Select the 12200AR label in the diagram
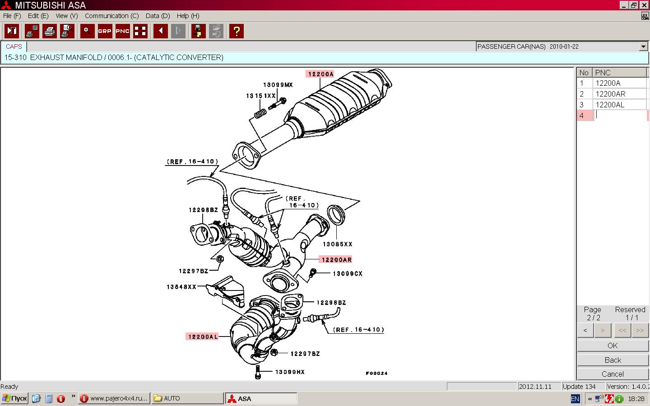This screenshot has width=650, height=406. pos(336,259)
